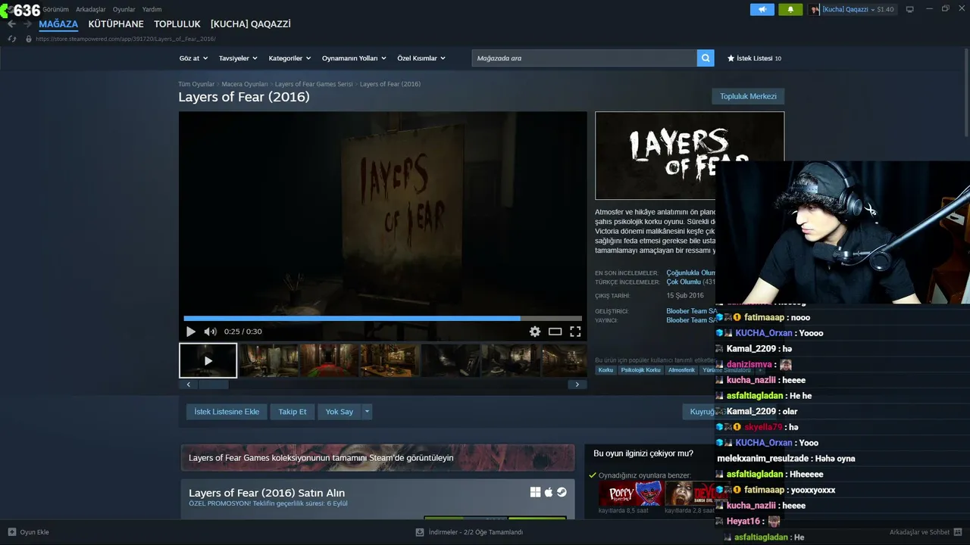Viewport: 970px width, 545px height.
Task: Open the Oyunlar menu
Action: pos(124,9)
